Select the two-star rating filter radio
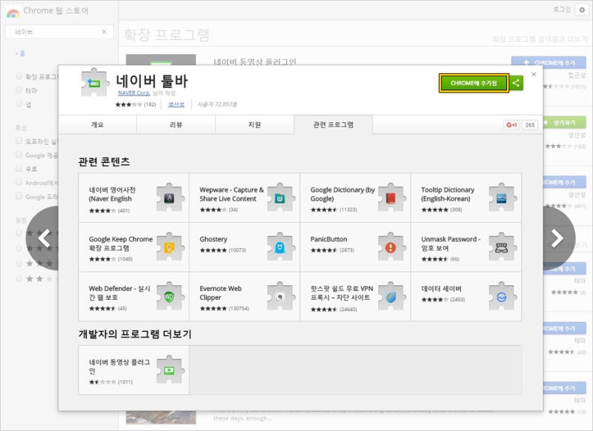593x431 pixels. 19,278
